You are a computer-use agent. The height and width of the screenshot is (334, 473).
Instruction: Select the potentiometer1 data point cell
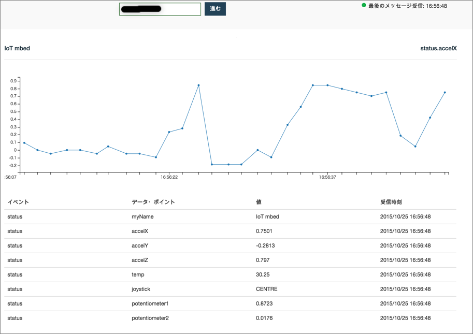tap(150, 303)
